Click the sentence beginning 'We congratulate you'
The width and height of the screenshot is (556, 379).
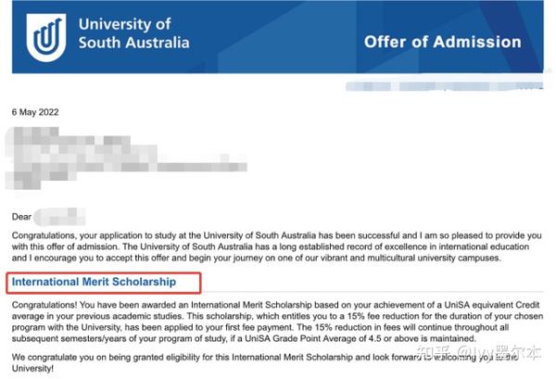(265, 362)
